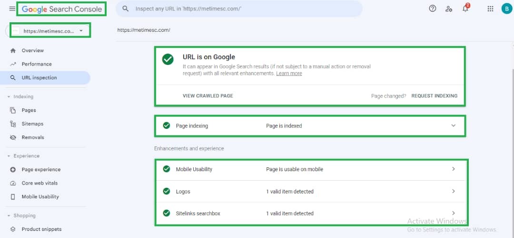
Task: Open Sitemaps in the sidebar
Action: click(x=32, y=124)
